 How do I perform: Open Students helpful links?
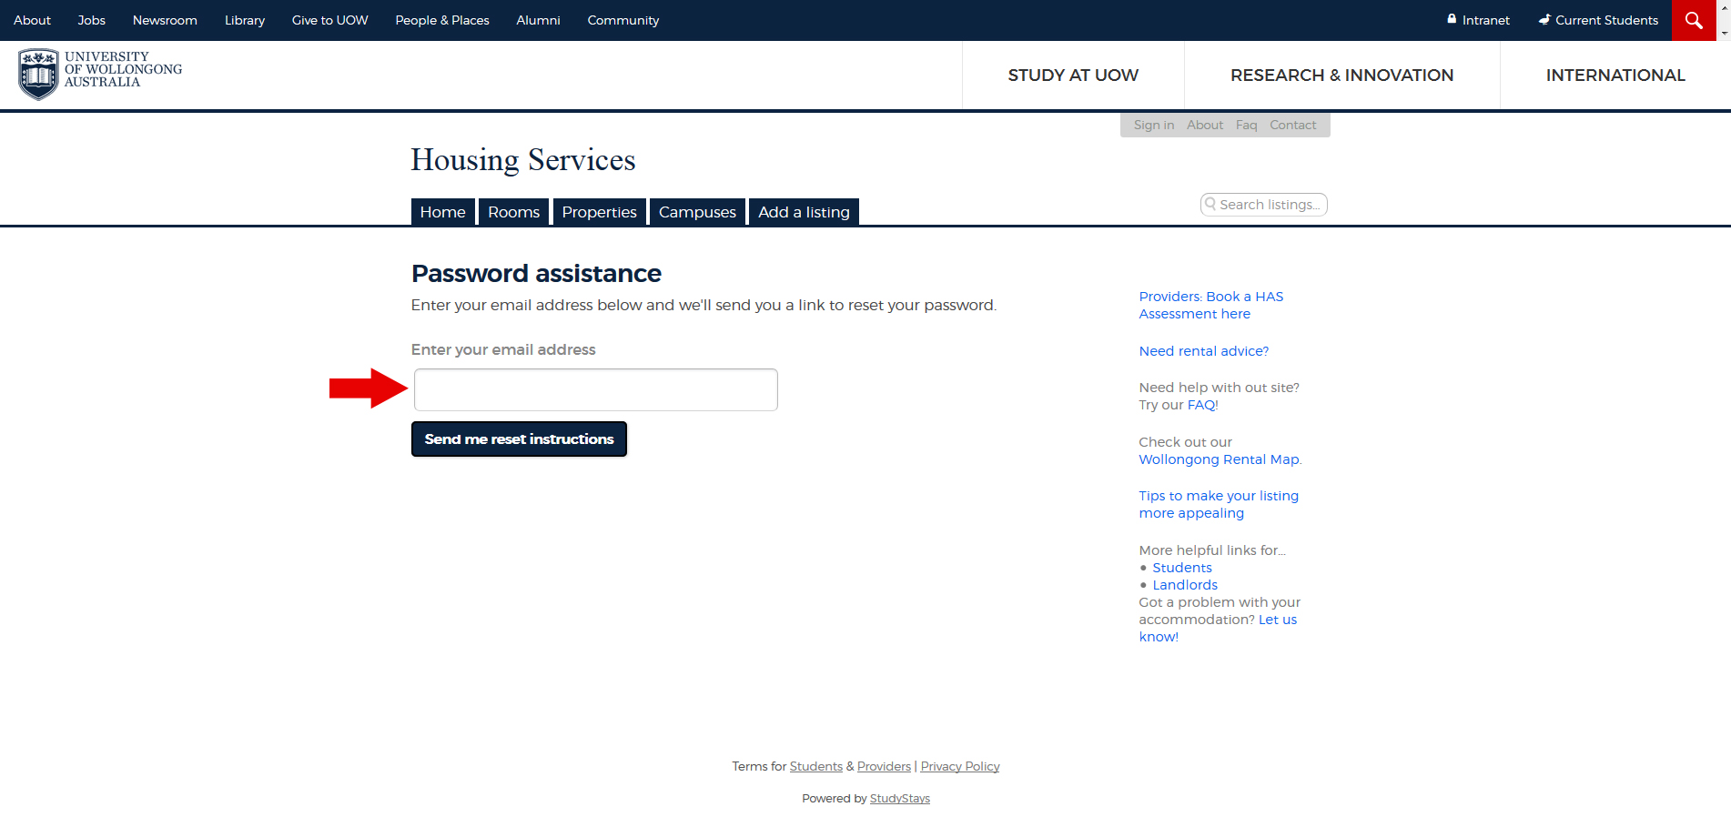coord(1182,568)
